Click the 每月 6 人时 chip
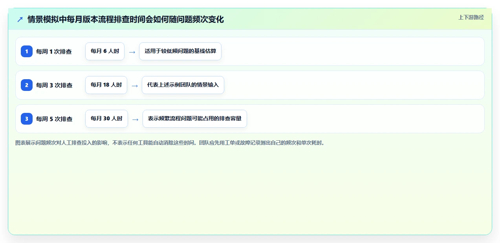Screen dimensions: 500x243 tap(105, 51)
